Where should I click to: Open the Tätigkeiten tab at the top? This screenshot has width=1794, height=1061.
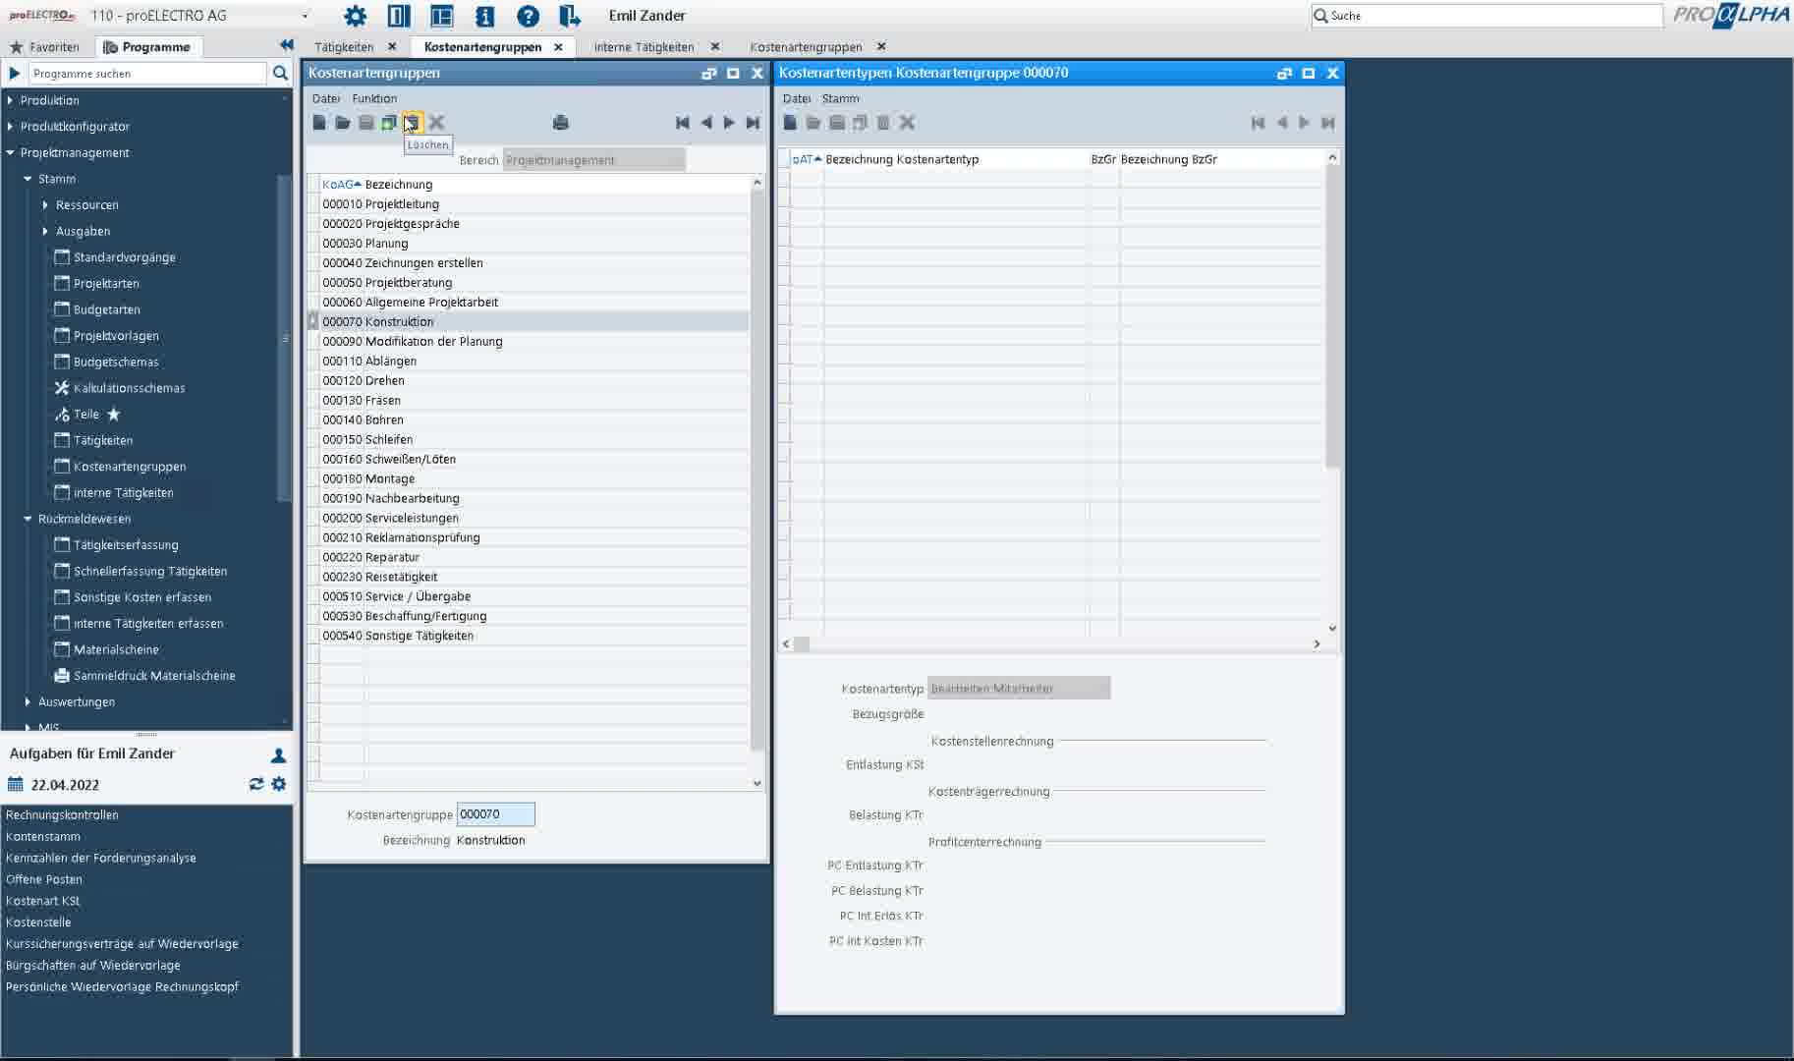point(344,46)
